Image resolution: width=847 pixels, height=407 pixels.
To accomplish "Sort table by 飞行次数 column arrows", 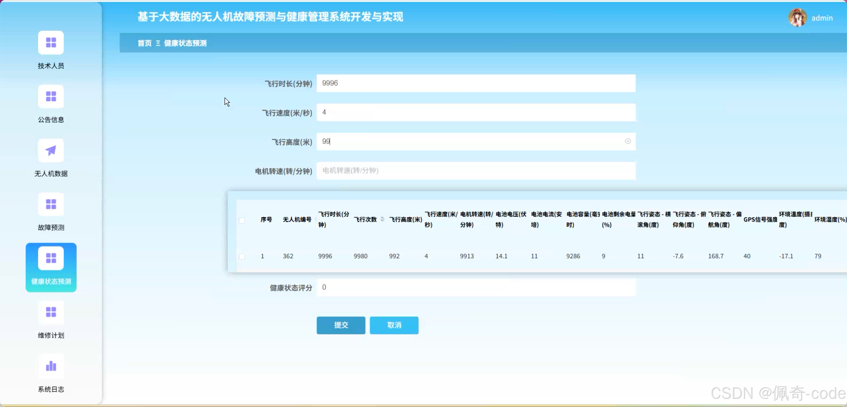I will point(382,219).
